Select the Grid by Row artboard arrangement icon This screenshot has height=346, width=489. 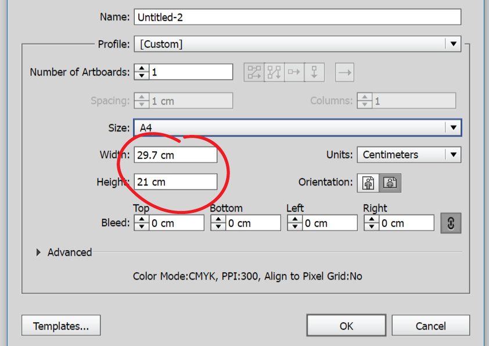click(x=254, y=73)
